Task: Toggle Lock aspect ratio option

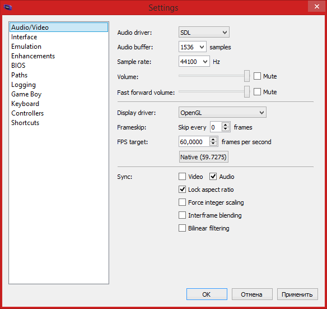Action: [182, 190]
